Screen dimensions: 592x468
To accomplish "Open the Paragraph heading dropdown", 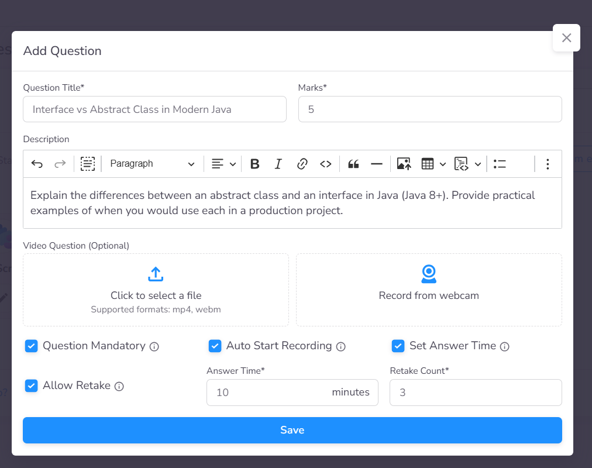I will 152,164.
